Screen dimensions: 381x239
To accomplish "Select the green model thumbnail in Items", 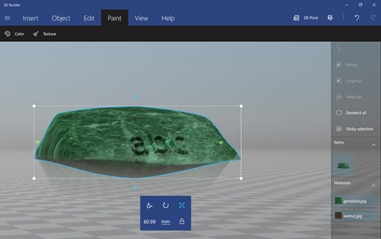I will (x=344, y=165).
